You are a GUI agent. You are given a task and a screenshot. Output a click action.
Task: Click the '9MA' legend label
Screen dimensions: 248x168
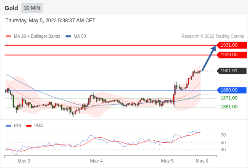click(39, 126)
